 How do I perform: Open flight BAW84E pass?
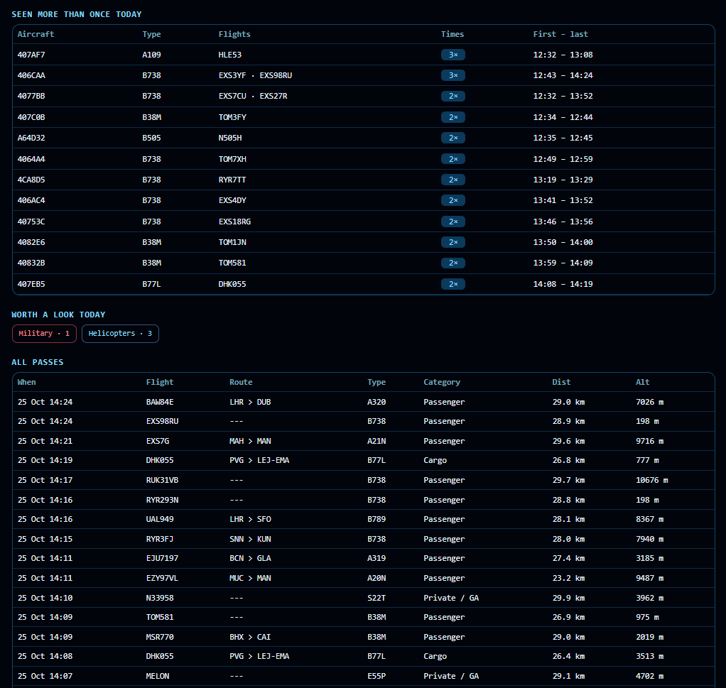coord(364,402)
